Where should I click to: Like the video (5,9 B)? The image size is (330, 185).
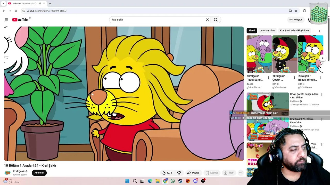click(x=167, y=173)
